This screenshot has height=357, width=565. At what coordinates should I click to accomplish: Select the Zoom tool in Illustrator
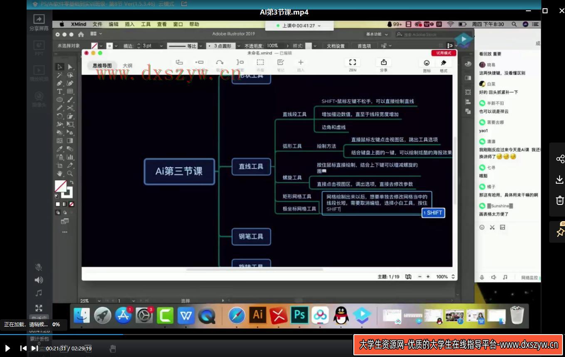(70, 174)
